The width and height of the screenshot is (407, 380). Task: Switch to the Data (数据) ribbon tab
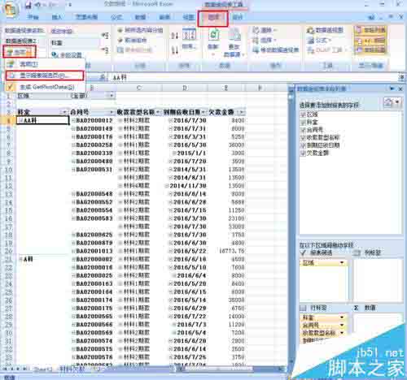click(140, 17)
